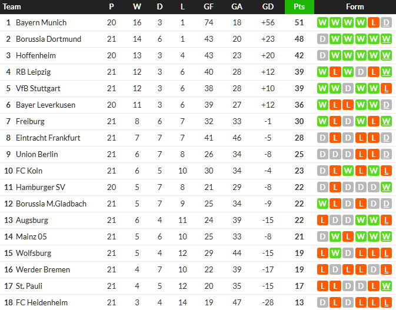The width and height of the screenshot is (396, 310).
Task: Click Hoffenheim's draw form badge
Action: [x=322, y=56]
